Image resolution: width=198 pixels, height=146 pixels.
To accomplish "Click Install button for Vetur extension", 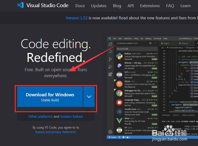I will (154, 124).
